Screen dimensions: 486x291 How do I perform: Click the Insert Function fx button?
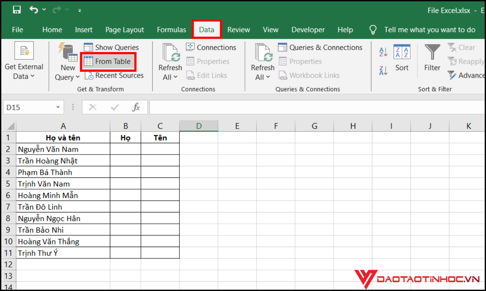click(x=136, y=107)
